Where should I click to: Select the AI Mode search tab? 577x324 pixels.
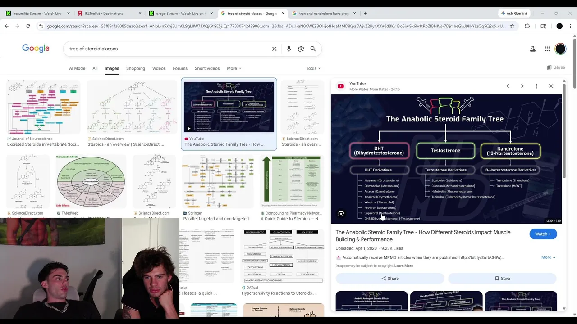pyautogui.click(x=77, y=68)
